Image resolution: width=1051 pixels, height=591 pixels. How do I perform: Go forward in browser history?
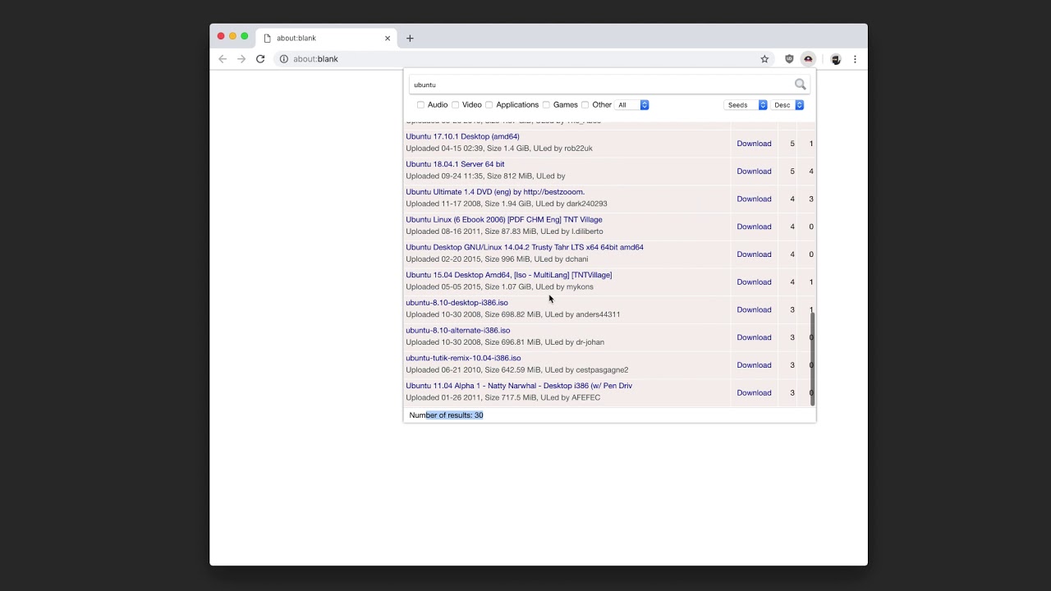(241, 59)
